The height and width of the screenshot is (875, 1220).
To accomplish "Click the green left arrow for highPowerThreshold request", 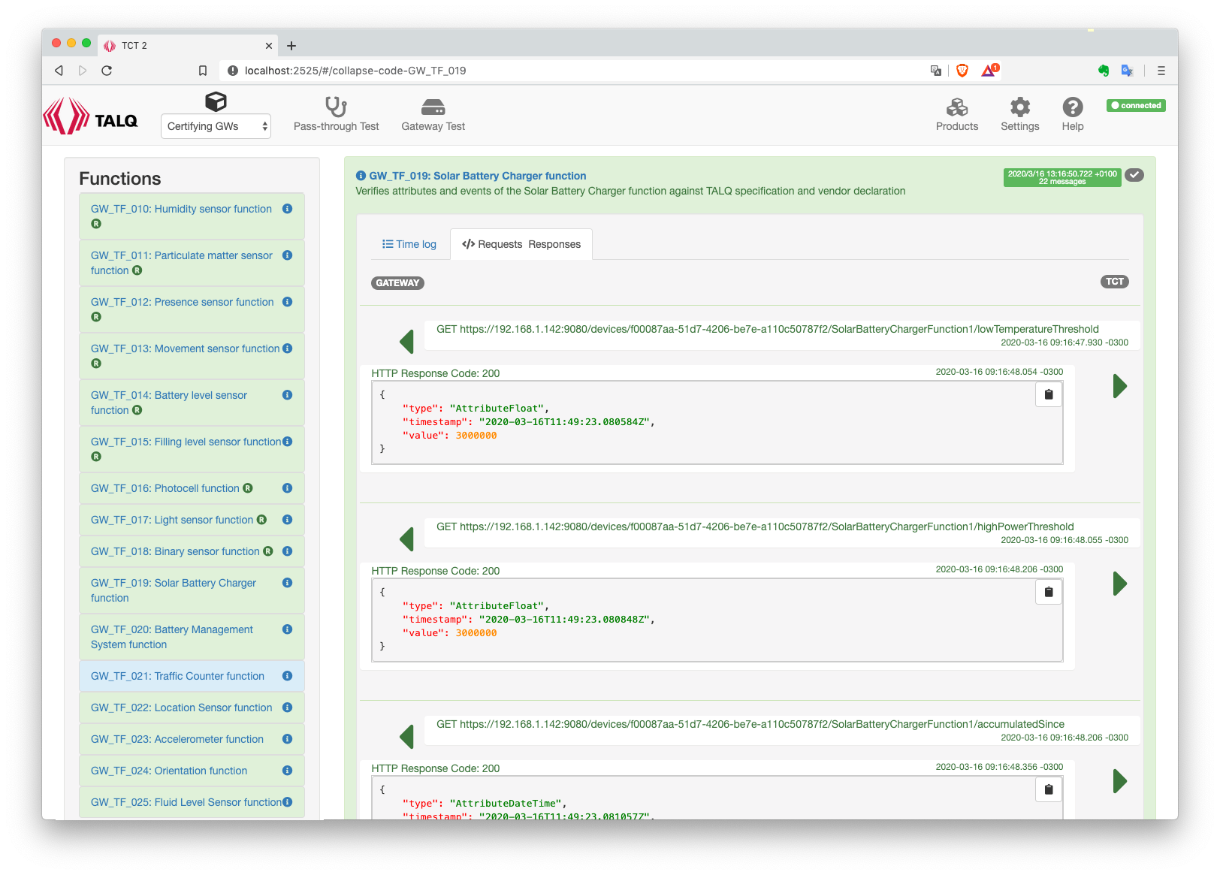I will (x=406, y=539).
